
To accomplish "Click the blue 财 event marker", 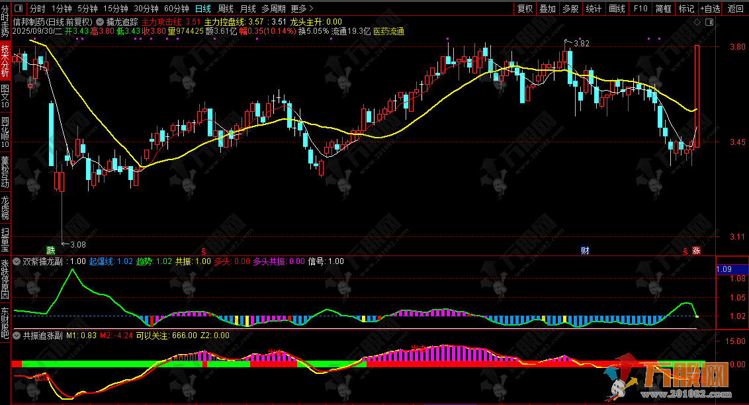I will tap(585, 250).
